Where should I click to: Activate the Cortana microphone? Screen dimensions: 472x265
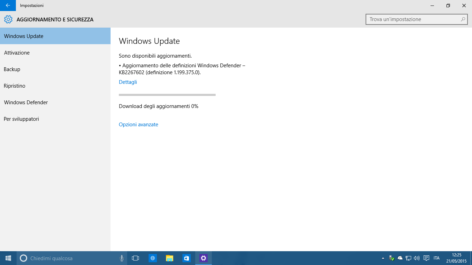(x=122, y=258)
